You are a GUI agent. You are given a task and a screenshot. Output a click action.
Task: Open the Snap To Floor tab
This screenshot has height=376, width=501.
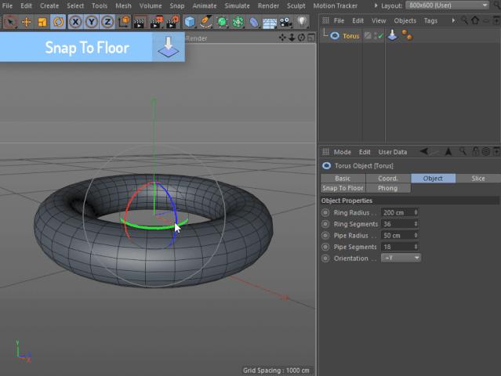[x=343, y=188]
